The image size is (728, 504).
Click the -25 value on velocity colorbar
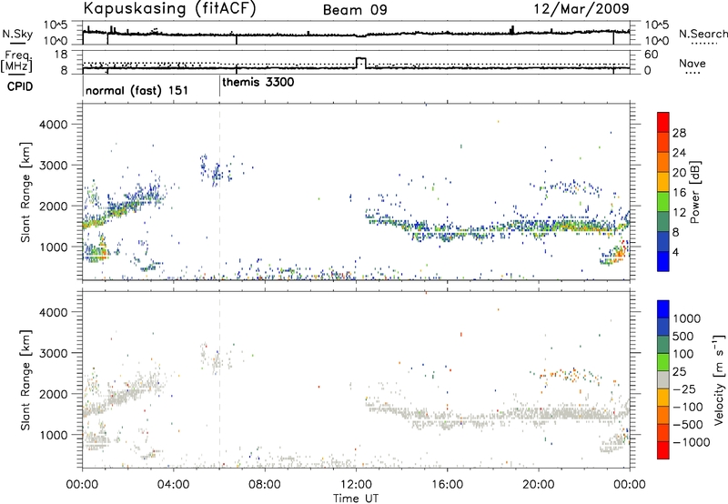click(684, 389)
